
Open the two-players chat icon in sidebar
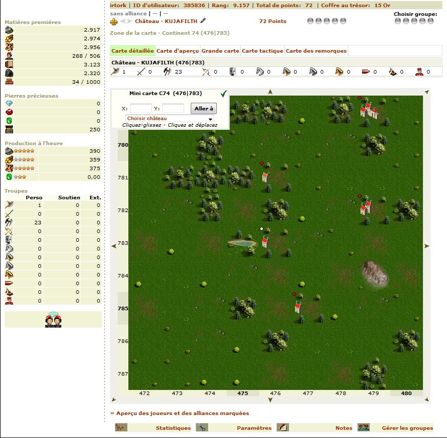pyautogui.click(x=53, y=319)
